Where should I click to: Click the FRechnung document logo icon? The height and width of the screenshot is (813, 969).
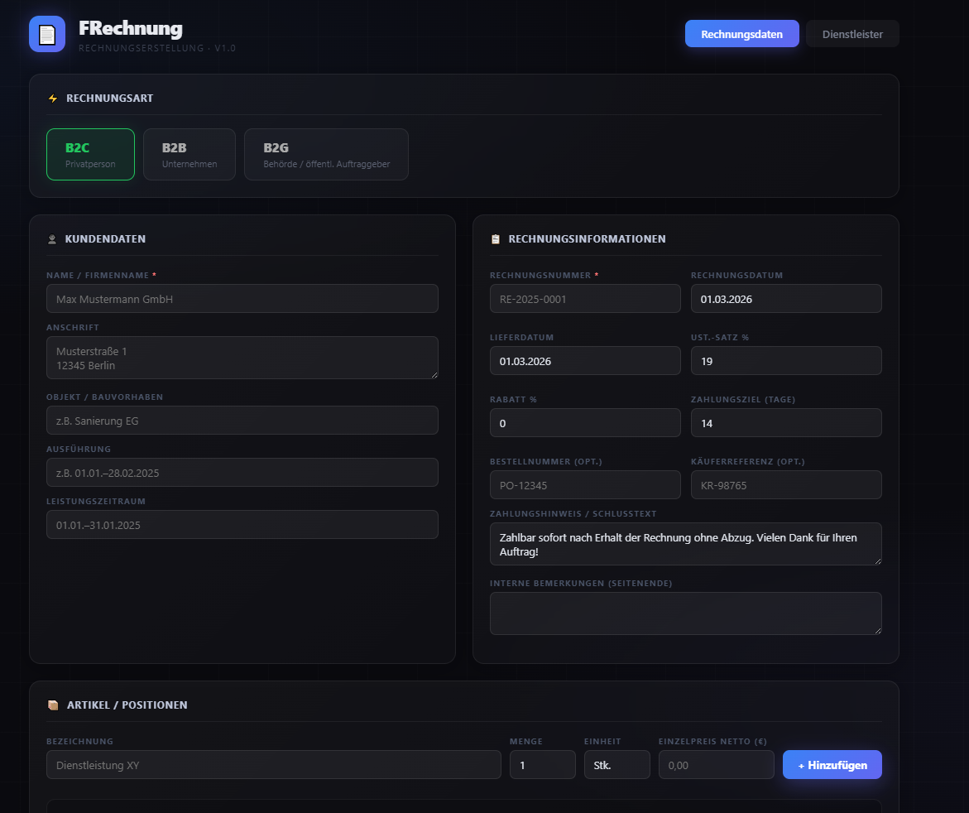pos(47,34)
